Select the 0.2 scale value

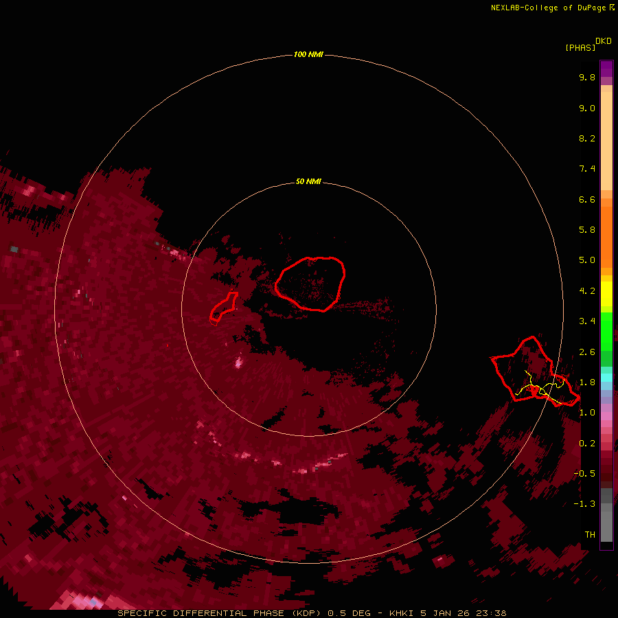pos(587,444)
